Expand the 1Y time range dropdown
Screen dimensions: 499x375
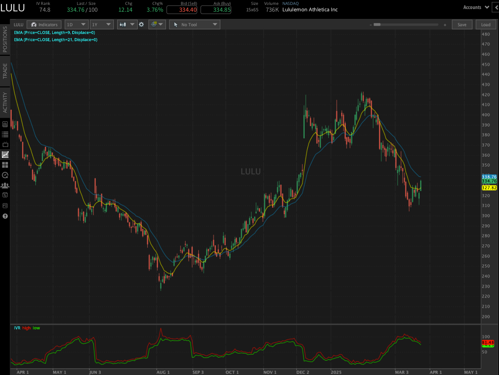(x=102, y=25)
